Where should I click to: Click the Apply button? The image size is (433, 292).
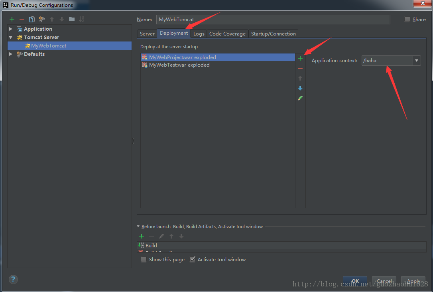[413, 281]
